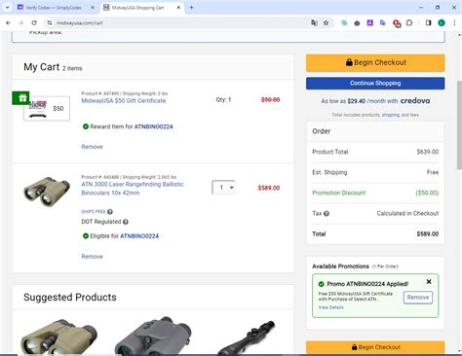Image resolution: width=462 pixels, height=356 pixels.
Task: Bookmark this page with the star icon
Action: pos(326,23)
